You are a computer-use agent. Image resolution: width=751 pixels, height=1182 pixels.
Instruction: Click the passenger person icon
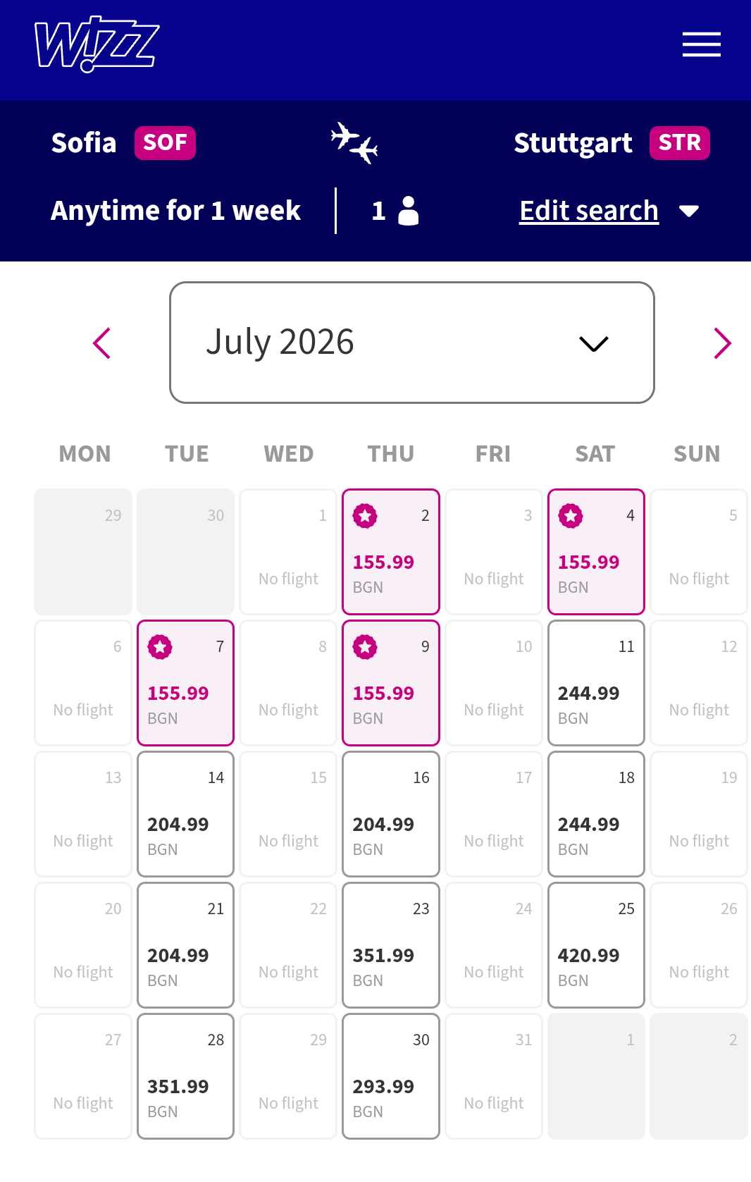(409, 211)
